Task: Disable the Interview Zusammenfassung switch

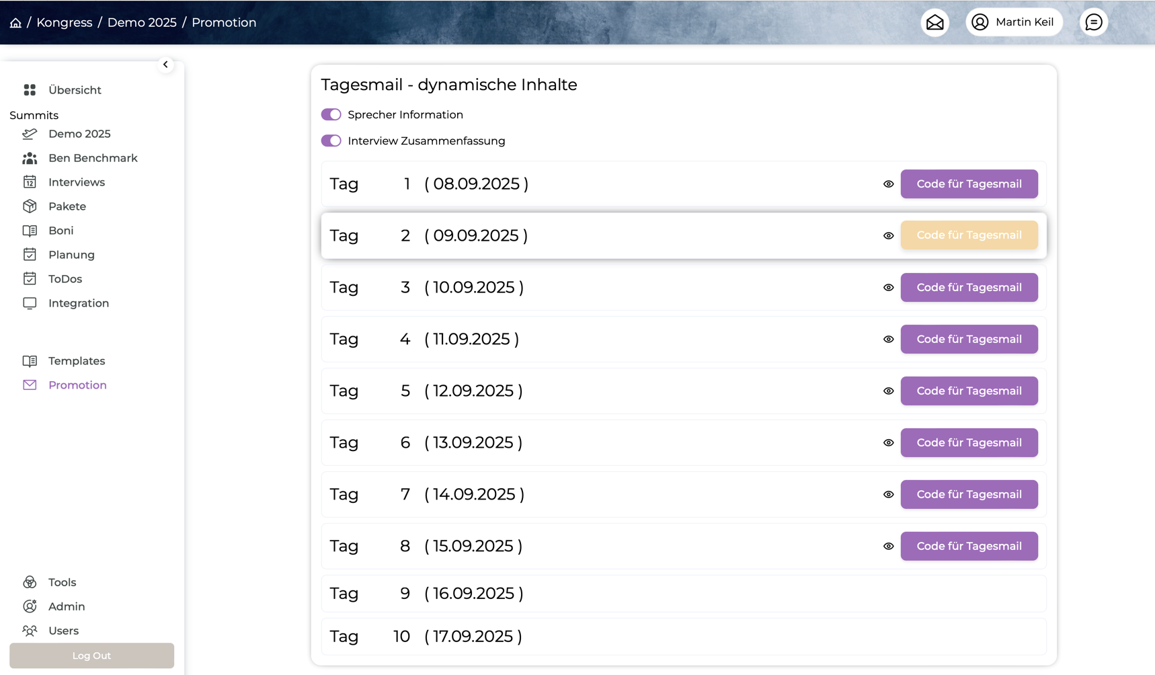Action: (x=331, y=141)
